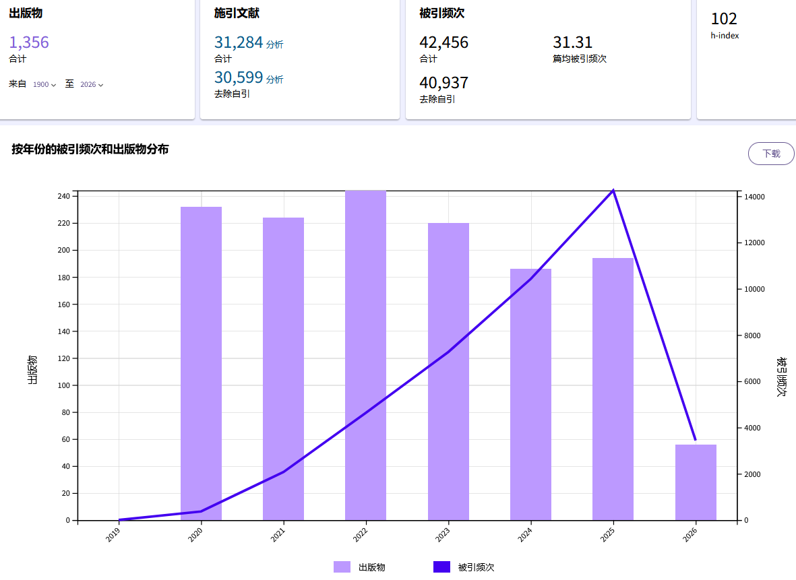Expand the start year 1900 dropdown

44,85
